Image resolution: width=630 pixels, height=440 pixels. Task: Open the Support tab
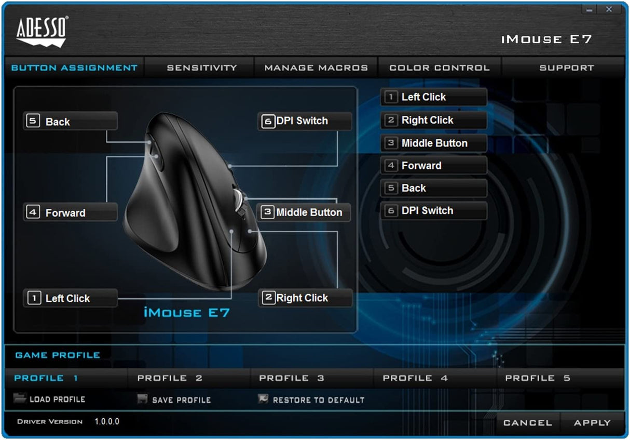pyautogui.click(x=567, y=67)
